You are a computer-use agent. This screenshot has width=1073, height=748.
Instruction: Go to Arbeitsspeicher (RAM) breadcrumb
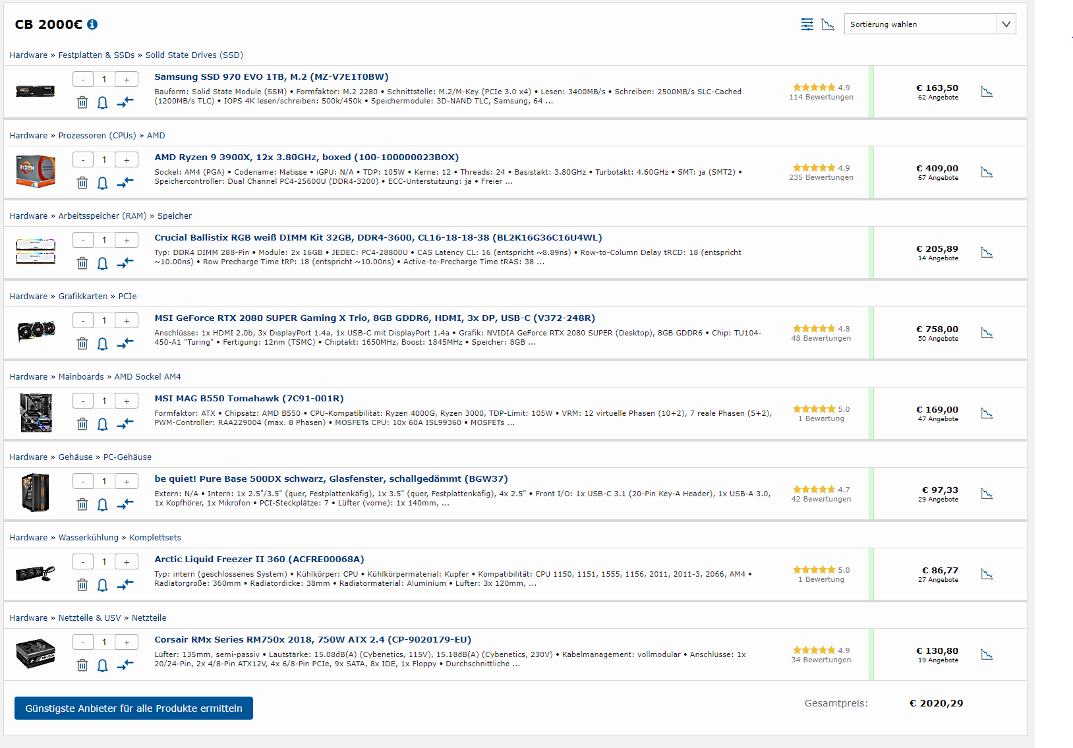(102, 216)
